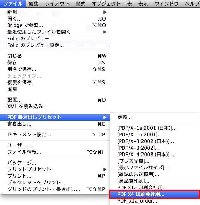Expand プリントプリセット submenu
The image size is (200, 205).
(55, 169)
